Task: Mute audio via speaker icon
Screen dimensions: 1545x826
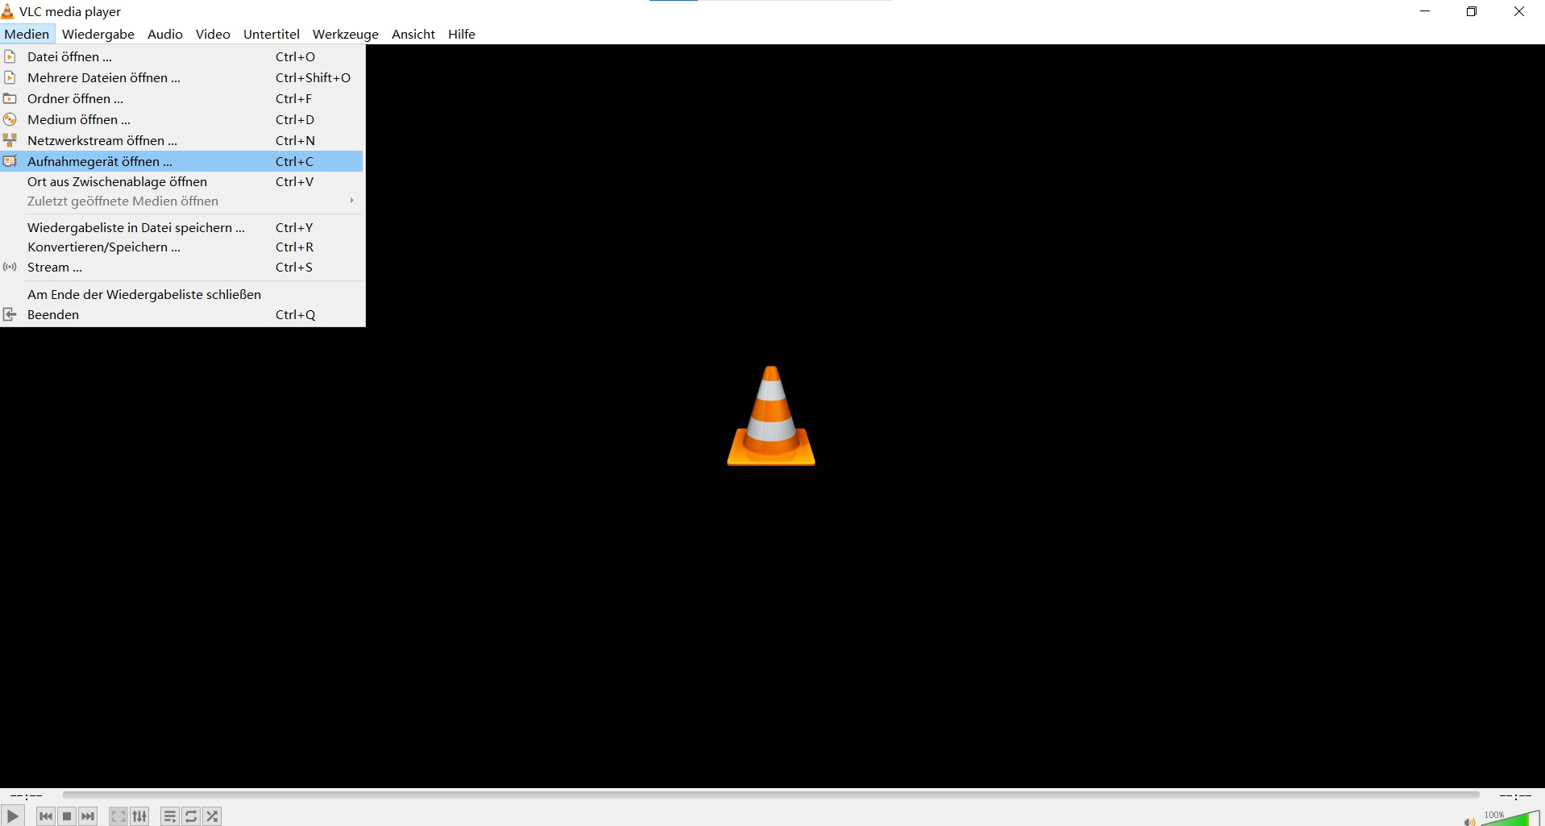Action: click(1470, 821)
